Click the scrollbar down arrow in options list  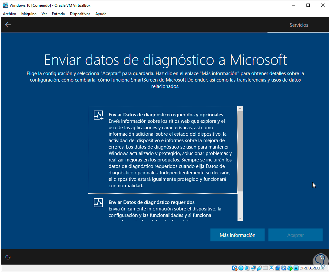click(240, 218)
